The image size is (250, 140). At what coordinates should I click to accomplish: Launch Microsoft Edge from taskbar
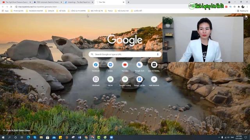(x=29, y=137)
